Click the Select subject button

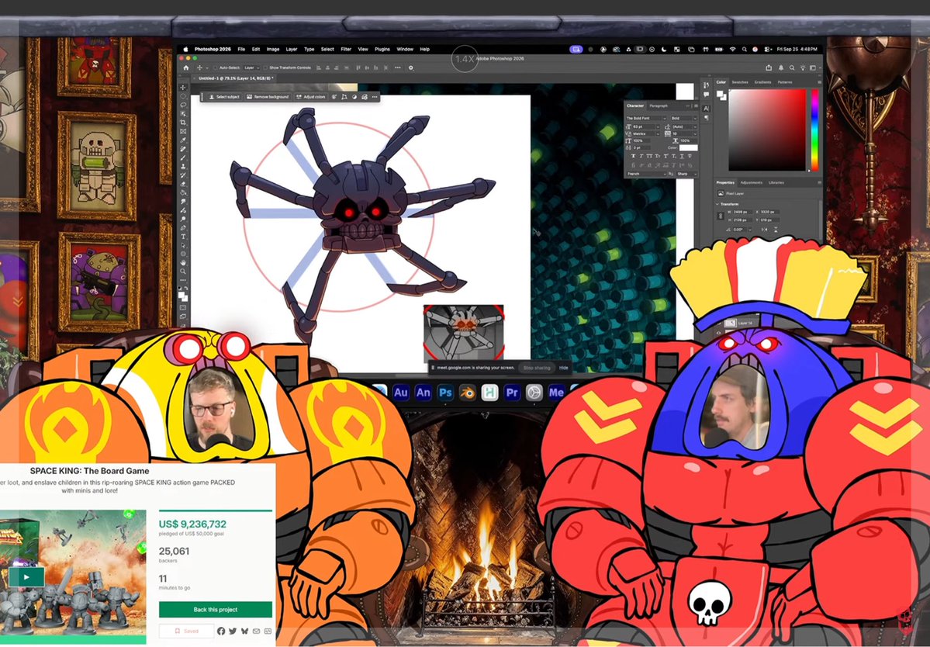coord(224,97)
